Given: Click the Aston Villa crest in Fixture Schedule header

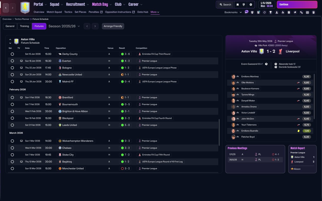Looking at the screenshot, I should (x=16, y=41).
